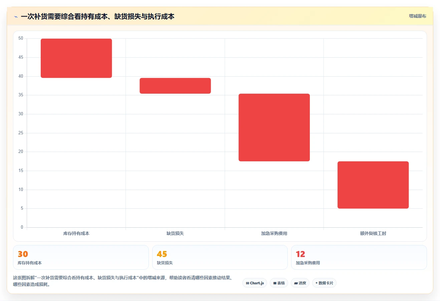Click the 进度 tag chip
Screen dimensions: 440x301
coord(300,283)
